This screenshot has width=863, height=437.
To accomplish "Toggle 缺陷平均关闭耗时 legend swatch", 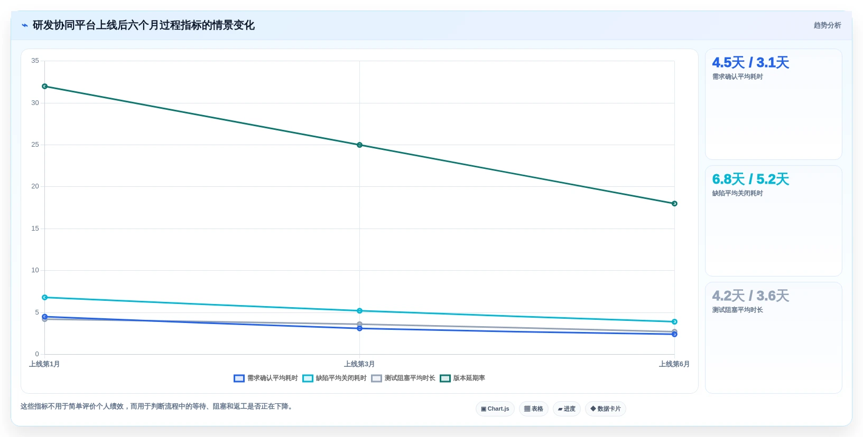I will coord(308,378).
